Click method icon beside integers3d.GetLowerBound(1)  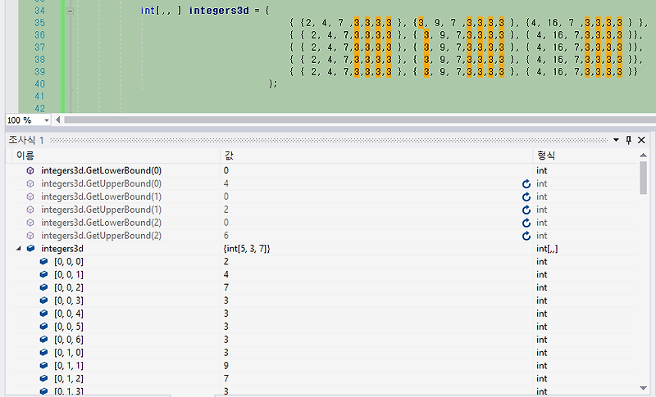pyautogui.click(x=30, y=196)
